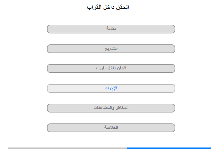Jump to the procedure chapter الإجراء
The height and width of the screenshot is (150, 219).
111,88
